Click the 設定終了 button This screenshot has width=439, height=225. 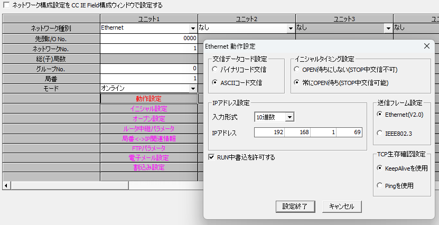pyautogui.click(x=298, y=206)
